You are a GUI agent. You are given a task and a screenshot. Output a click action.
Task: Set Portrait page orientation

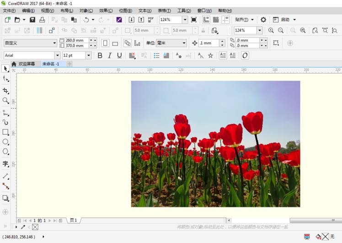105,43
